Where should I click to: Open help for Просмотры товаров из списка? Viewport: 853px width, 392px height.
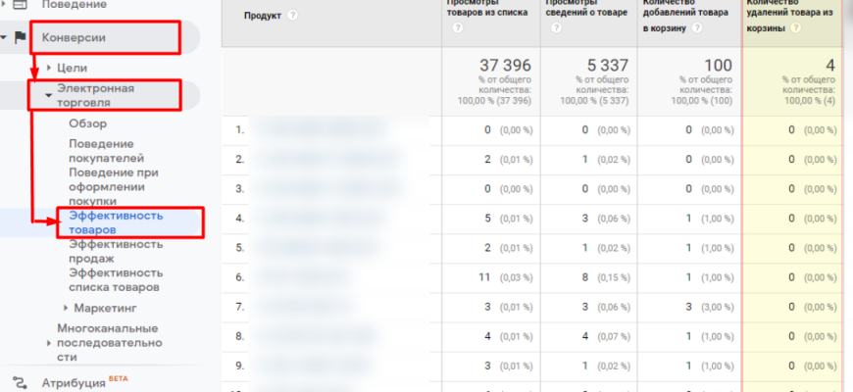[458, 28]
